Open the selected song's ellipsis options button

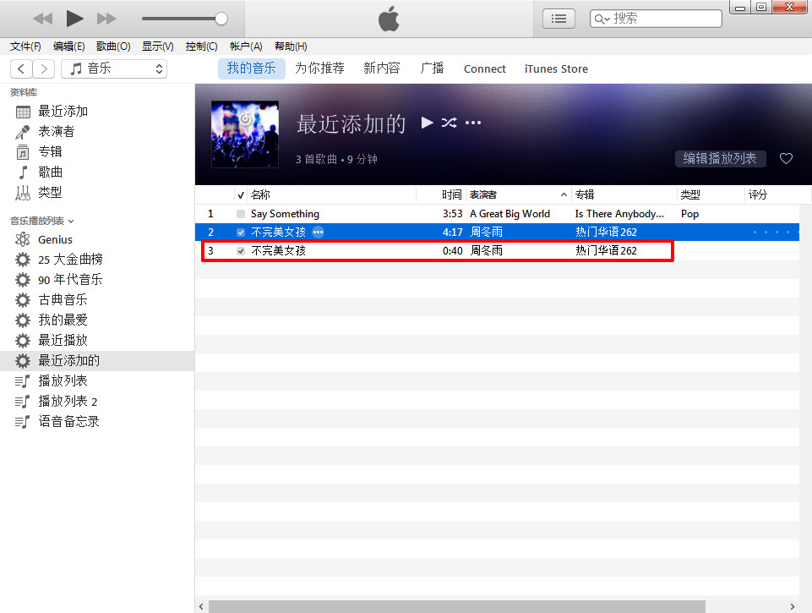click(318, 233)
